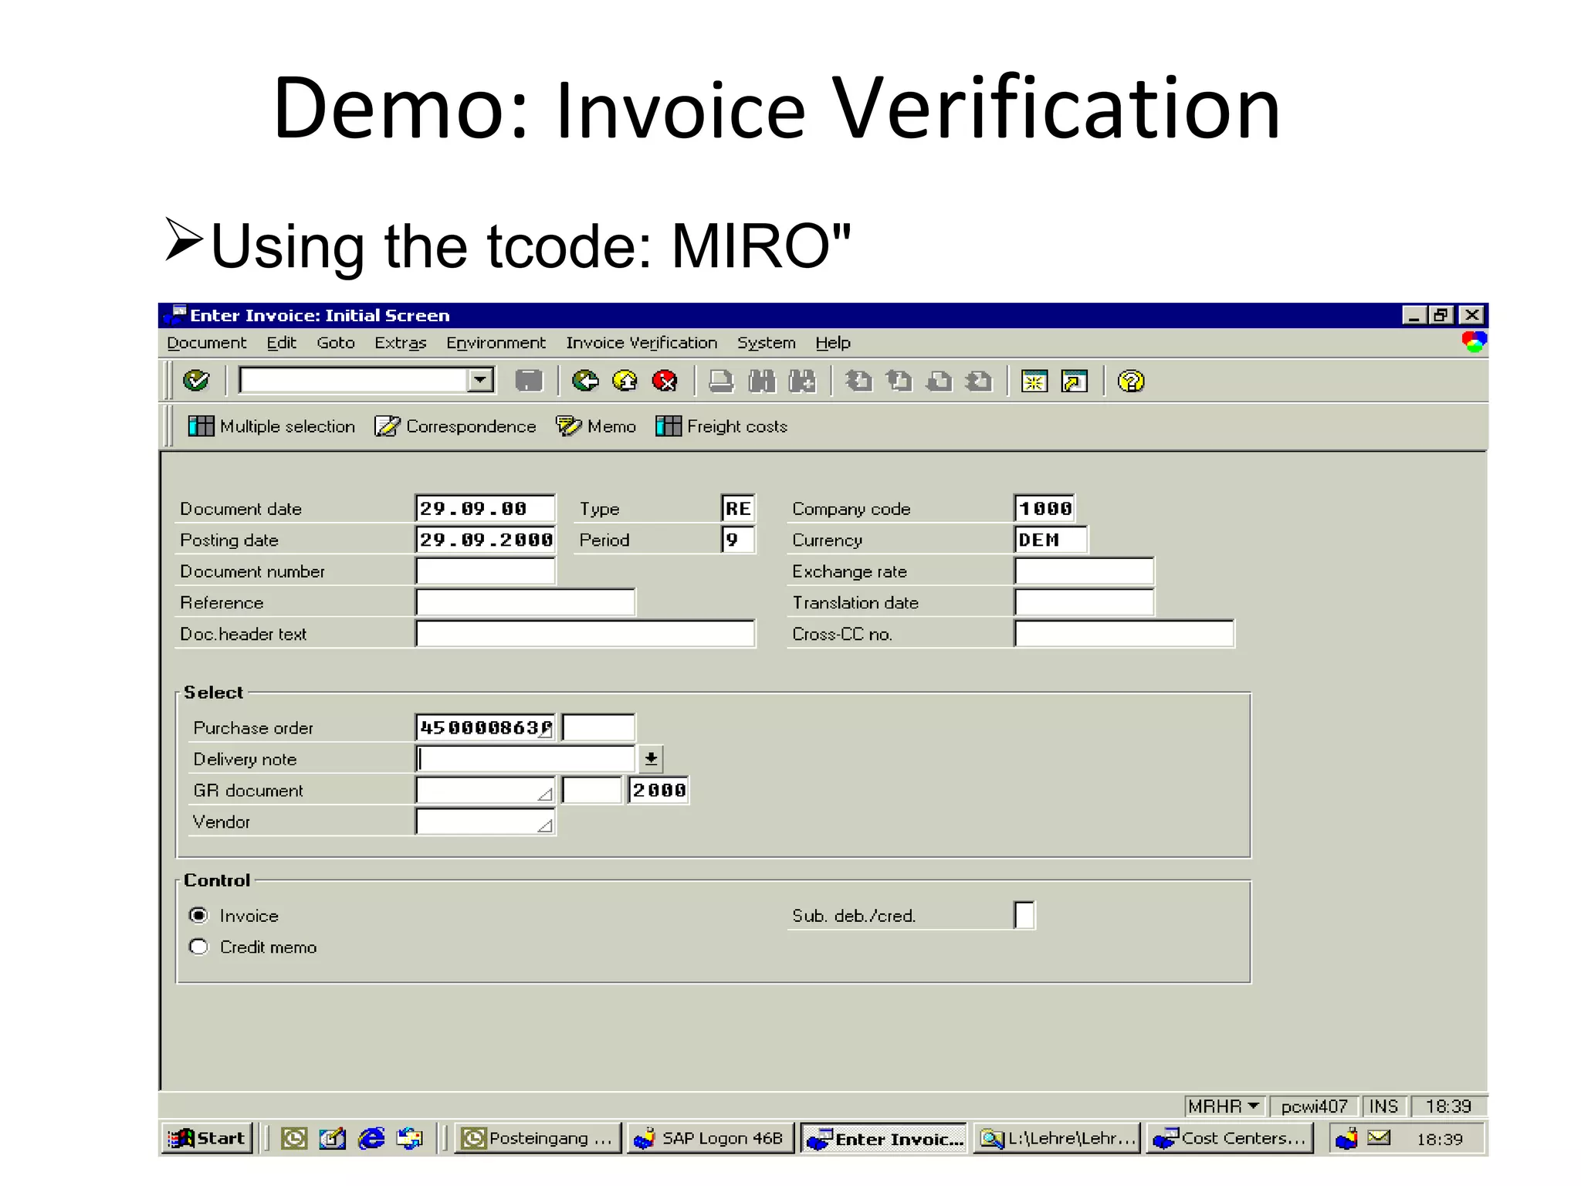This screenshot has width=1581, height=1186.
Task: Click the Next page icon
Action: point(939,381)
